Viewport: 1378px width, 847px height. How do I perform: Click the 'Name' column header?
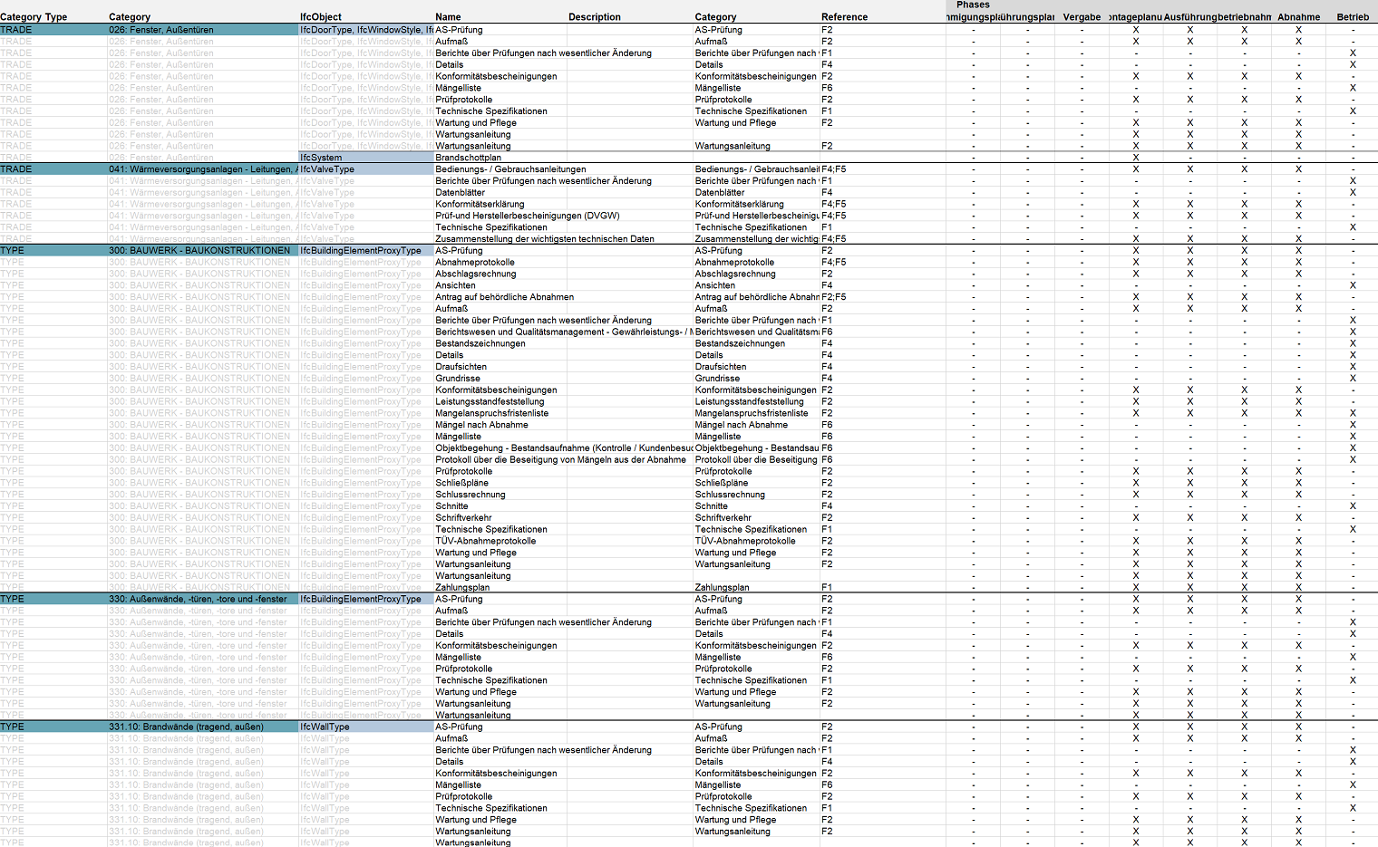448,17
